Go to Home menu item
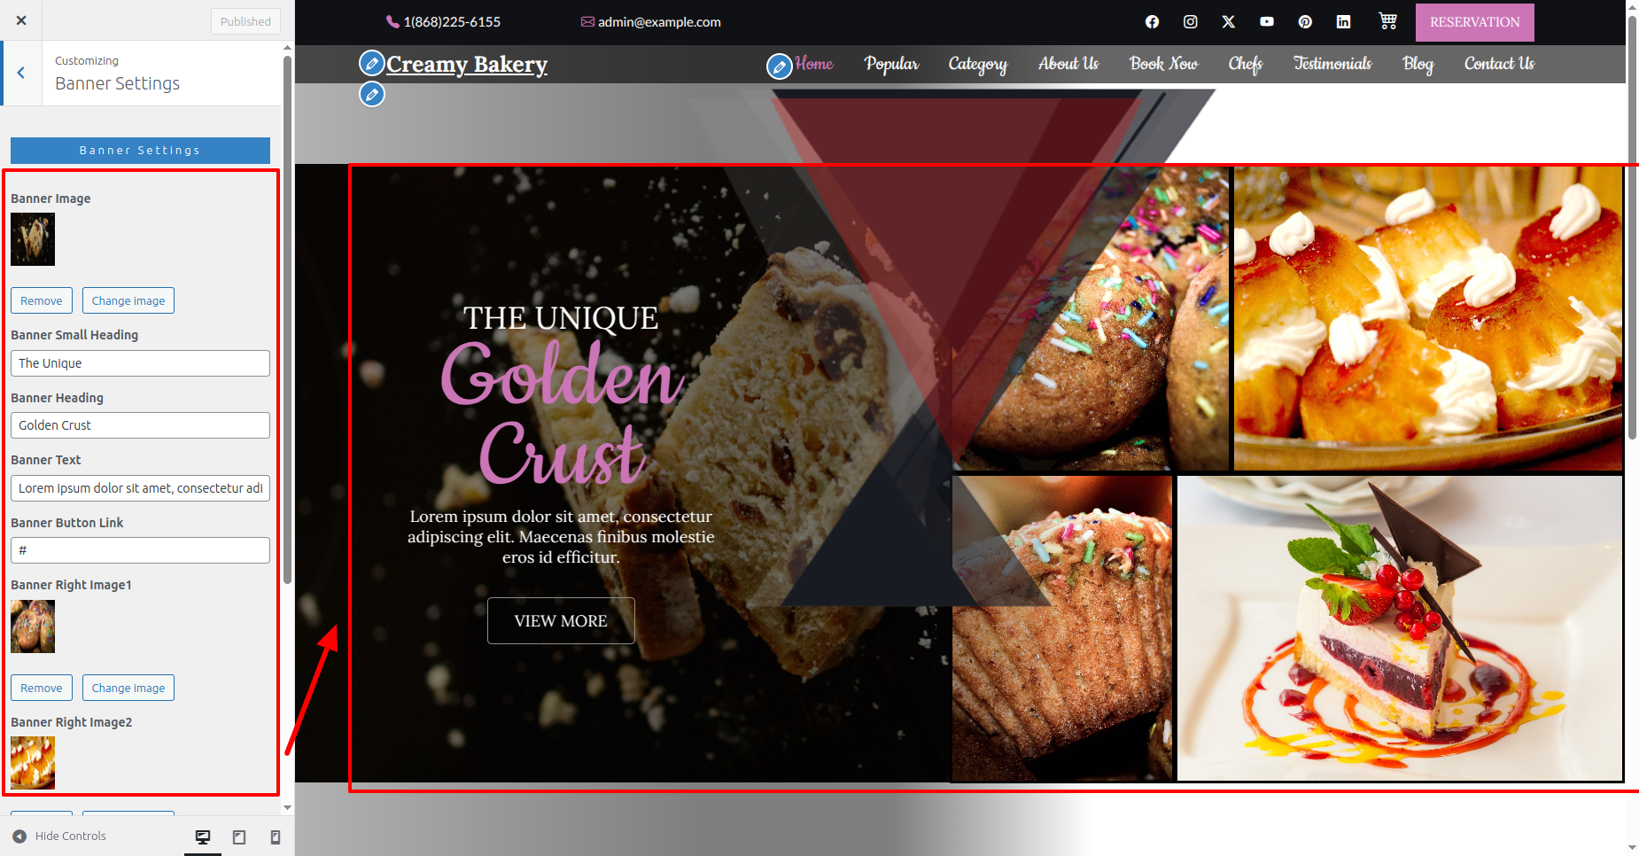 point(814,64)
